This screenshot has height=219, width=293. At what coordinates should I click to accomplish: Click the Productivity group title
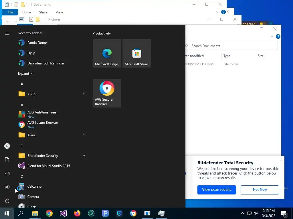pyautogui.click(x=102, y=33)
